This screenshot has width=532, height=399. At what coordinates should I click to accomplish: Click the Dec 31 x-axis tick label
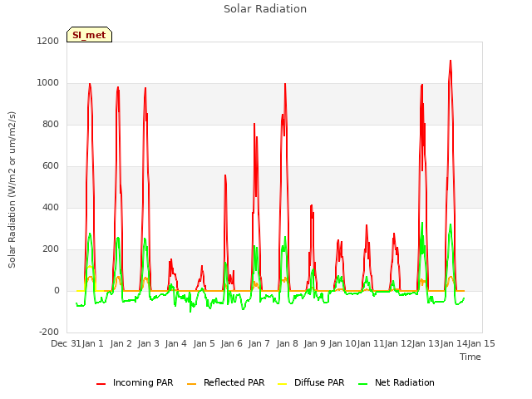66,343
